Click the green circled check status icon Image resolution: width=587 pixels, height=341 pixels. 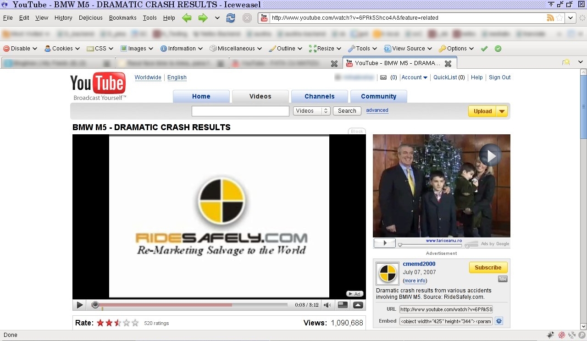pyautogui.click(x=498, y=49)
